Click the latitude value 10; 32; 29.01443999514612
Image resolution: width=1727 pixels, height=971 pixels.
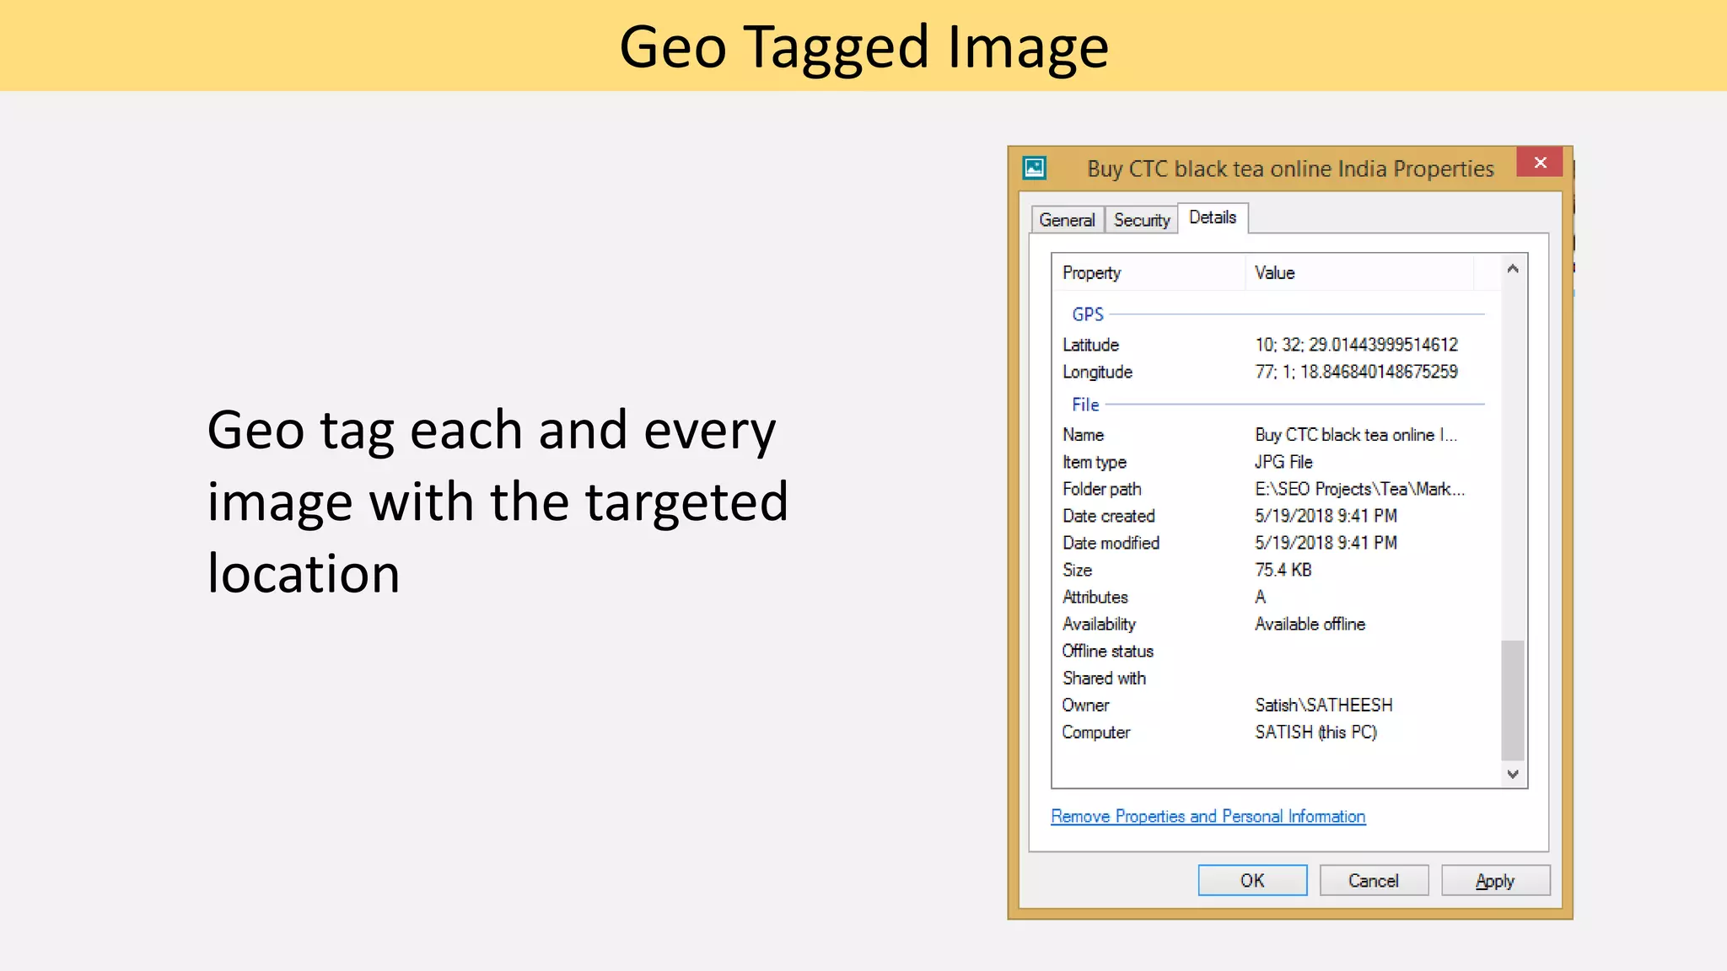1356,345
